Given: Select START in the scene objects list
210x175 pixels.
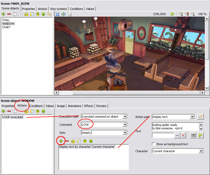Looking at the screenshot, I should 6,27.
